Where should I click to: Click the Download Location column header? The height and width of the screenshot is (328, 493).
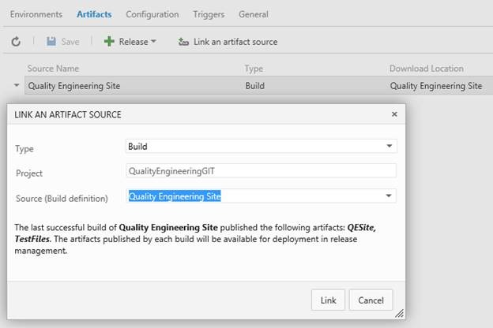point(426,69)
